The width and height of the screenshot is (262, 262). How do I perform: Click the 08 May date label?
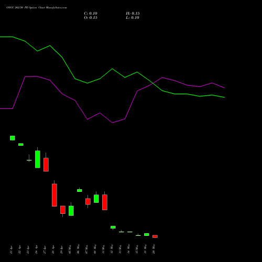[95, 249]
